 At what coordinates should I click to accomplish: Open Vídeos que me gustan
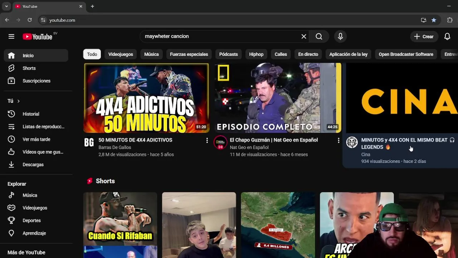pyautogui.click(x=36, y=152)
